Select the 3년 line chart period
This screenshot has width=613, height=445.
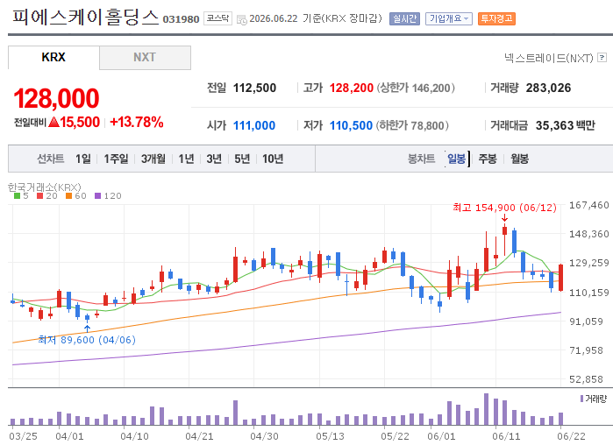[214, 159]
